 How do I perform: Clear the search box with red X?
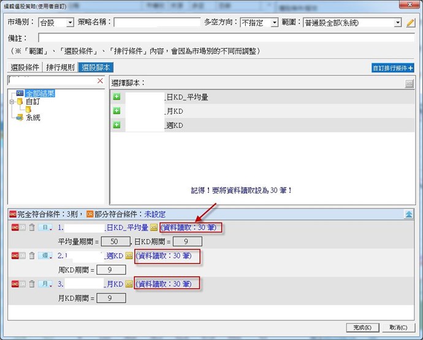101,81
